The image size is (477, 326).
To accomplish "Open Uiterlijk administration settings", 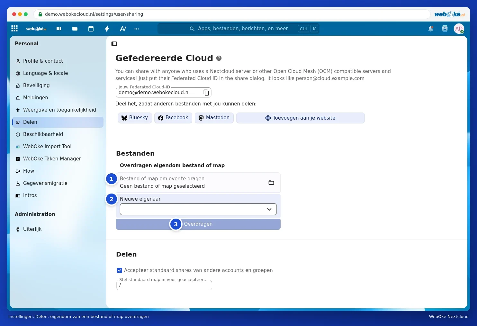I will click(x=58, y=229).
